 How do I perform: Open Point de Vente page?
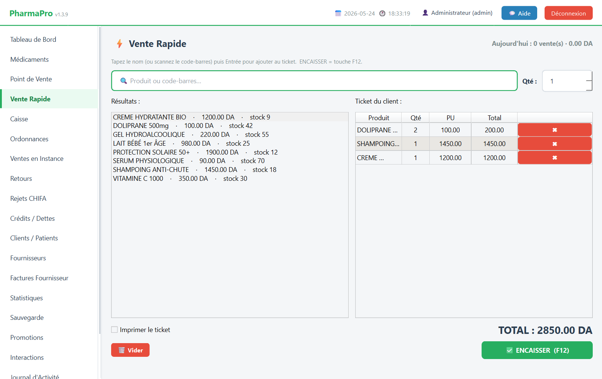[x=49, y=79]
